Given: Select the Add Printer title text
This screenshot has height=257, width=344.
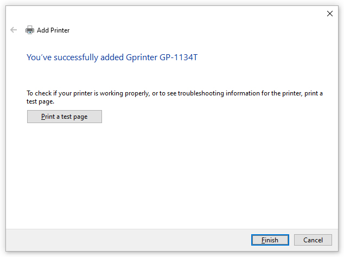Looking at the screenshot, I should pyautogui.click(x=53, y=30).
